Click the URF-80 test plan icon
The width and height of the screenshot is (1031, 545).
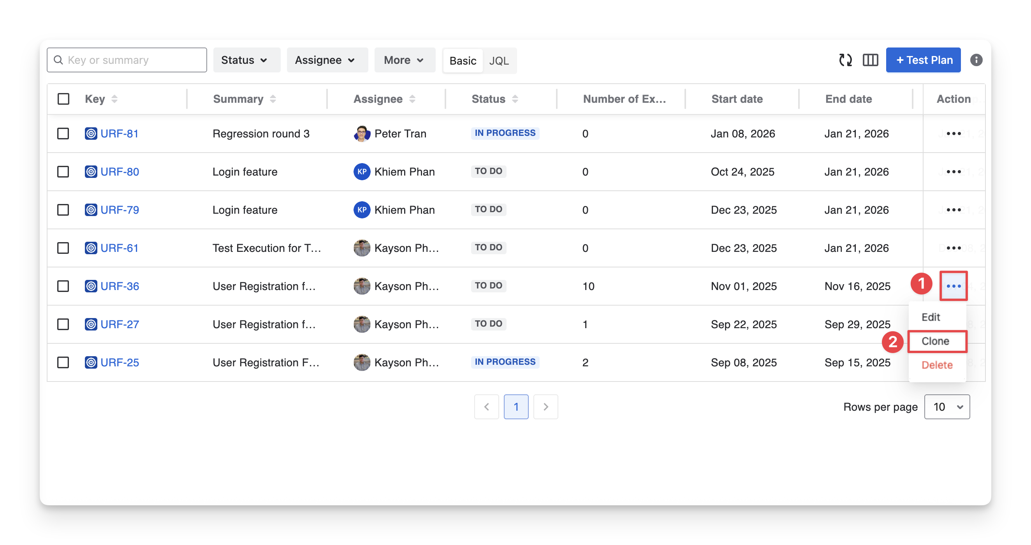(91, 172)
